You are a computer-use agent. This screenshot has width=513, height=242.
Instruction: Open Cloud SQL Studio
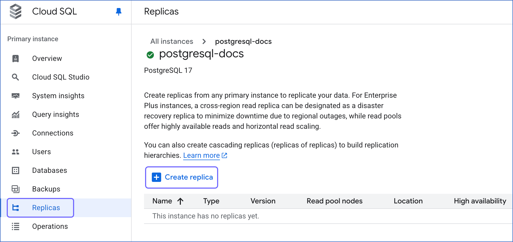click(61, 77)
